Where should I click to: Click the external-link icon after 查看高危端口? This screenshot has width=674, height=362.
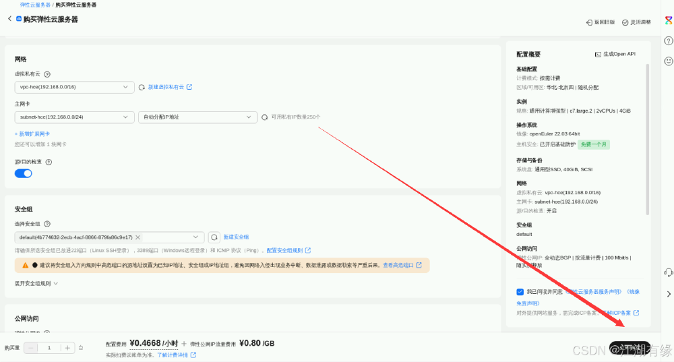(x=419, y=266)
